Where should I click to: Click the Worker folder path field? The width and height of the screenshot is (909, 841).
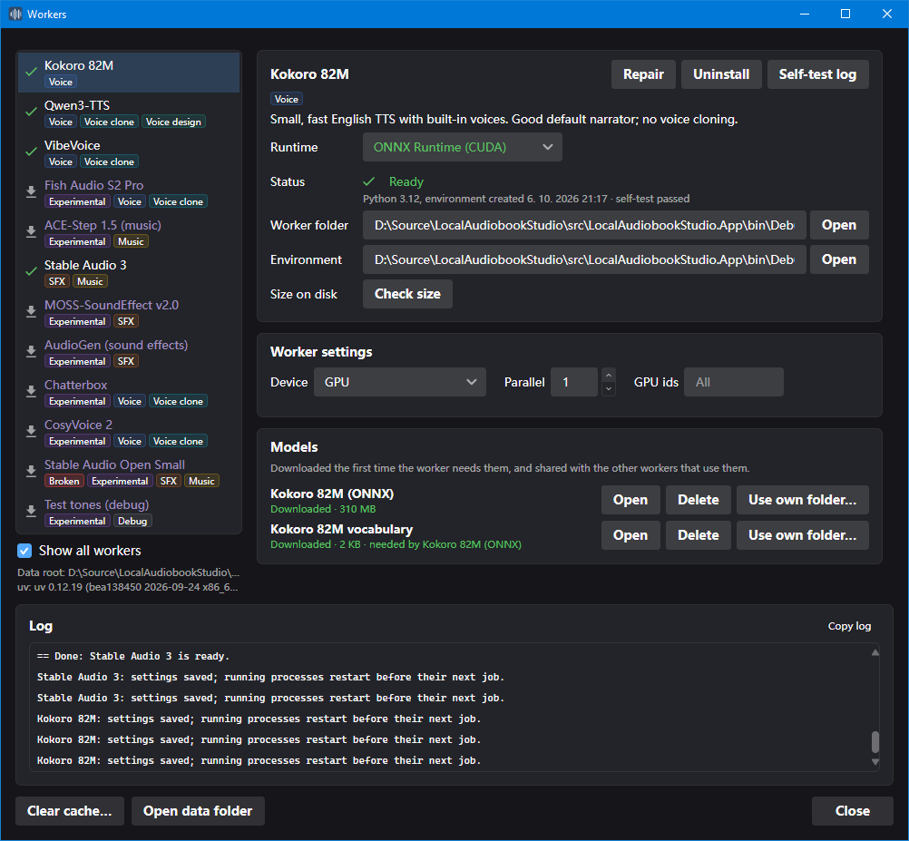[584, 225]
